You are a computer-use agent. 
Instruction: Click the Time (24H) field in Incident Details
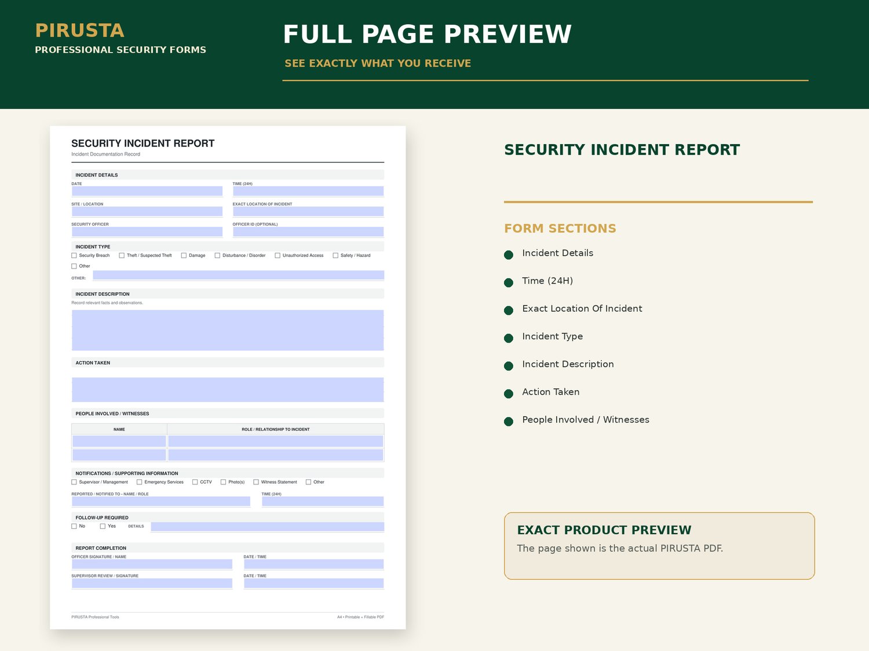pyautogui.click(x=308, y=191)
